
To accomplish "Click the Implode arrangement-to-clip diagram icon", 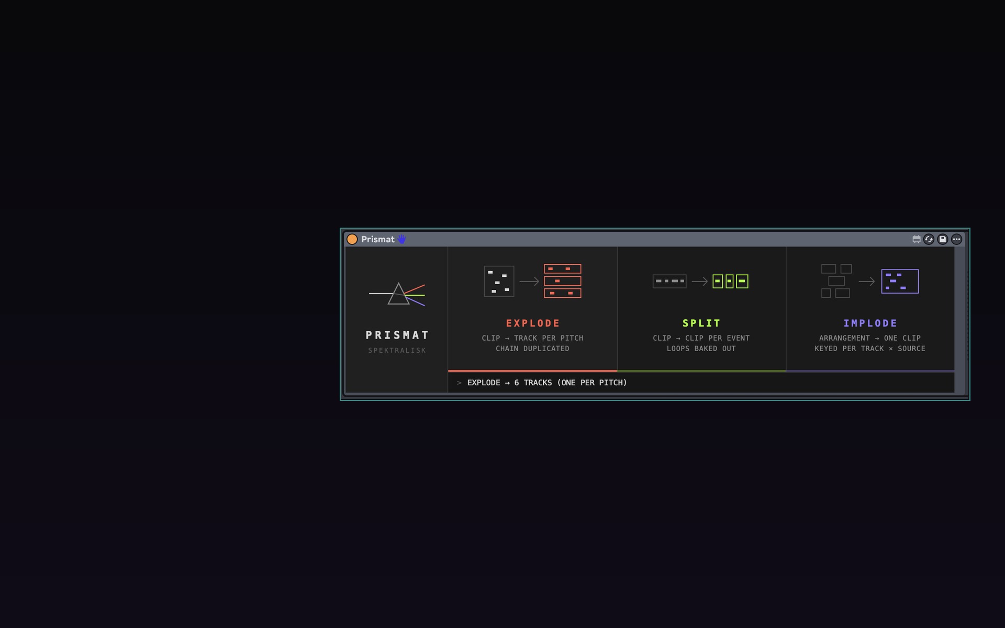I will click(869, 281).
